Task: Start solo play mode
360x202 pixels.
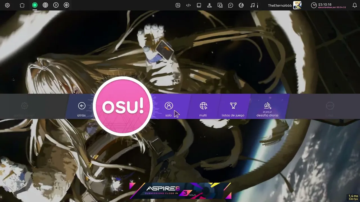Action: point(169,106)
